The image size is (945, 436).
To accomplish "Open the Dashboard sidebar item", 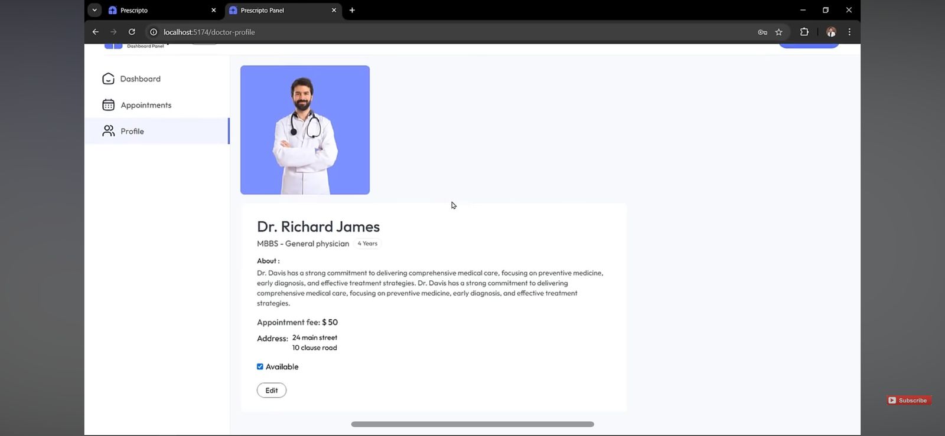I will [x=157, y=78].
